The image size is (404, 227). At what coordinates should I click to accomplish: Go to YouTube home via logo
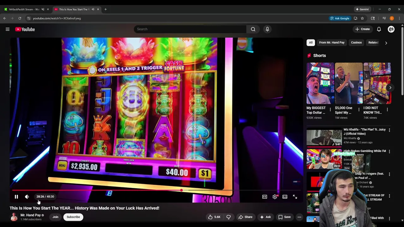point(25,29)
